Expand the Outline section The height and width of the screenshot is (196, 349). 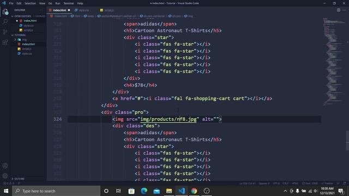pos(20,179)
